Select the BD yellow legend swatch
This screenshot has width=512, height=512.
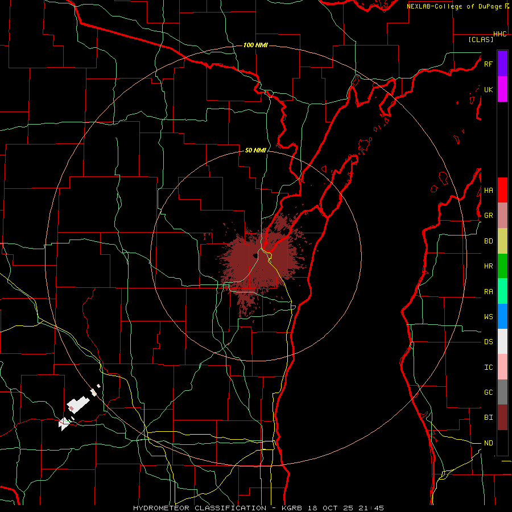[x=502, y=241]
